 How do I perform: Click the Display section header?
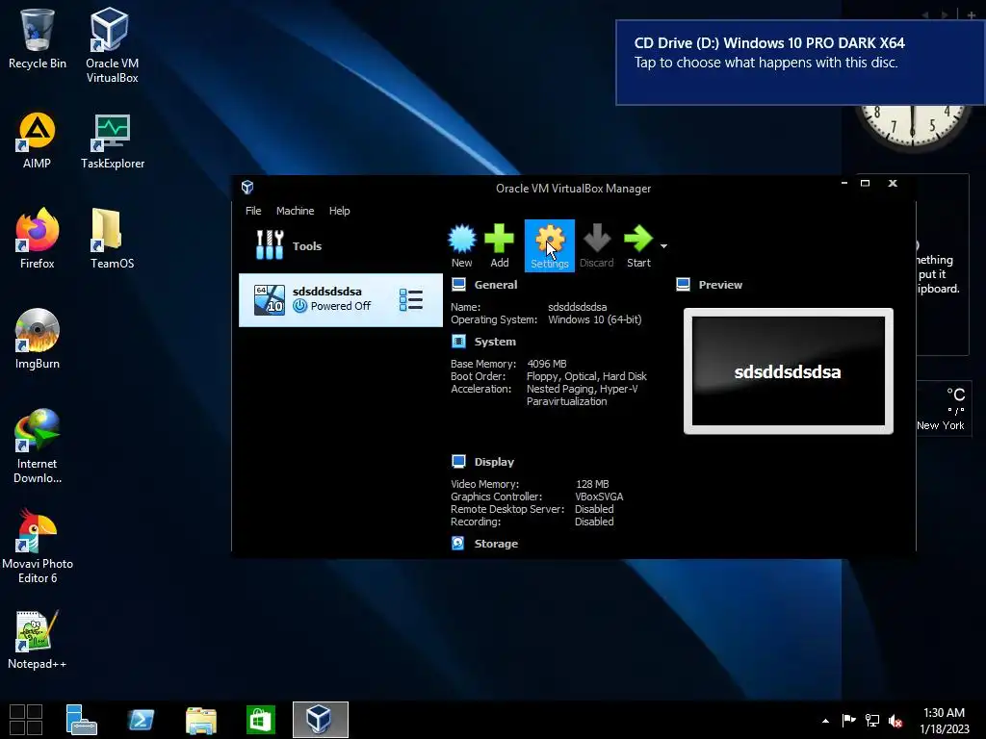(494, 462)
